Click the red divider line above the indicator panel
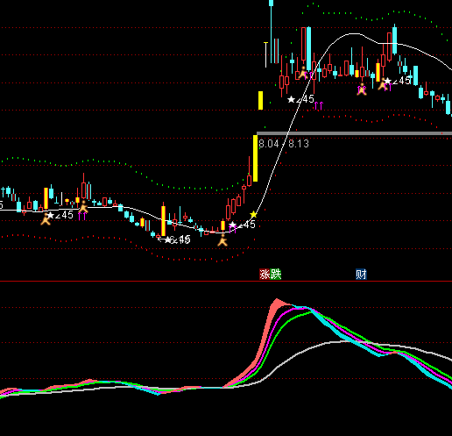 tap(226, 282)
